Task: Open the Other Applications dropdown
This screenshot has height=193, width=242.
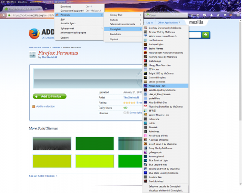Action: click(169, 23)
